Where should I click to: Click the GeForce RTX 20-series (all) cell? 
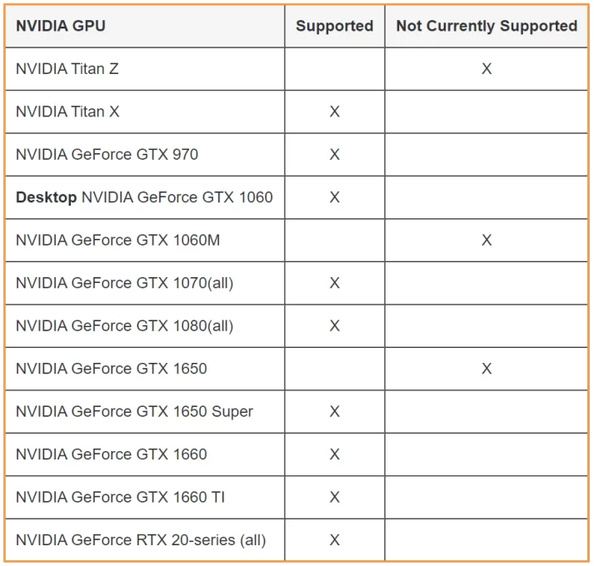coord(141,540)
